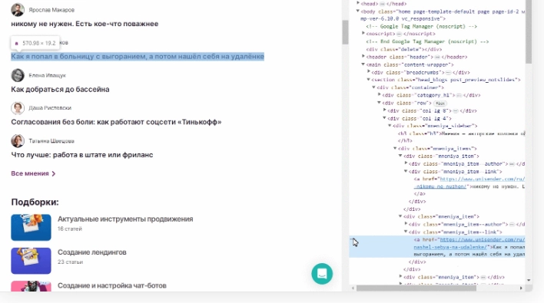Click author name 'Татьяна Шведова'
The height and width of the screenshot is (303, 544).
[51, 141]
